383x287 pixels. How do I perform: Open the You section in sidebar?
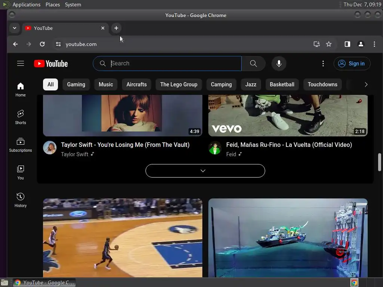click(21, 172)
